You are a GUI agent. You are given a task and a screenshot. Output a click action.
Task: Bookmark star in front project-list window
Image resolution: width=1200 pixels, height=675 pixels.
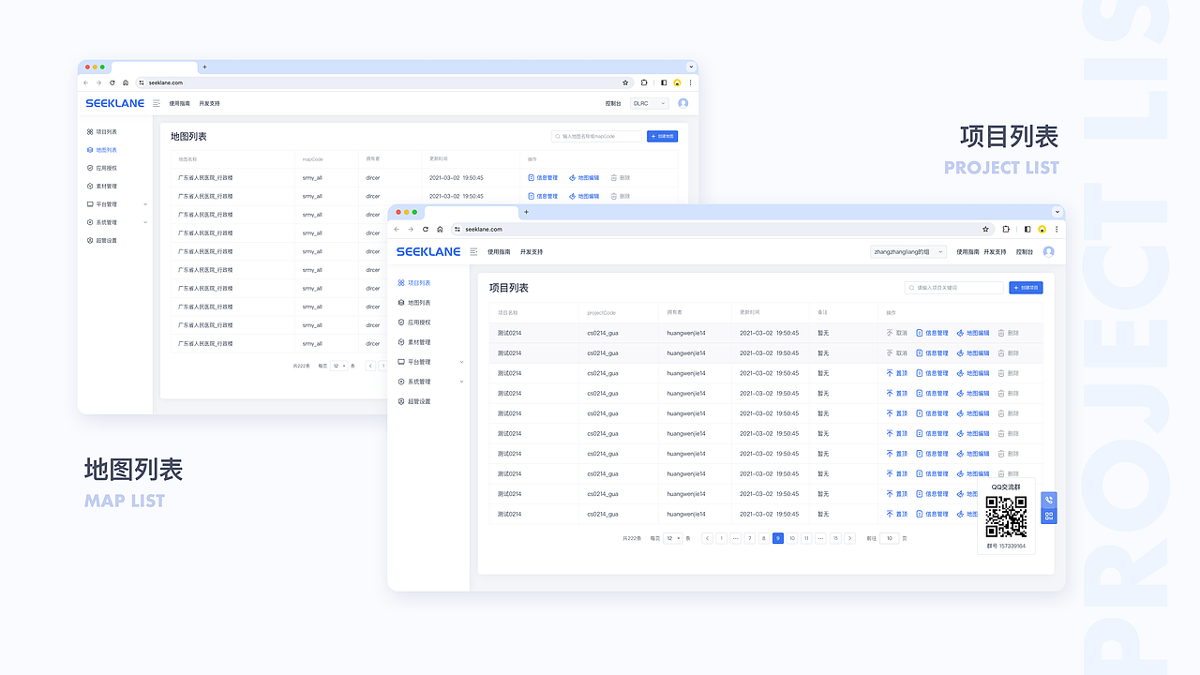tap(985, 229)
